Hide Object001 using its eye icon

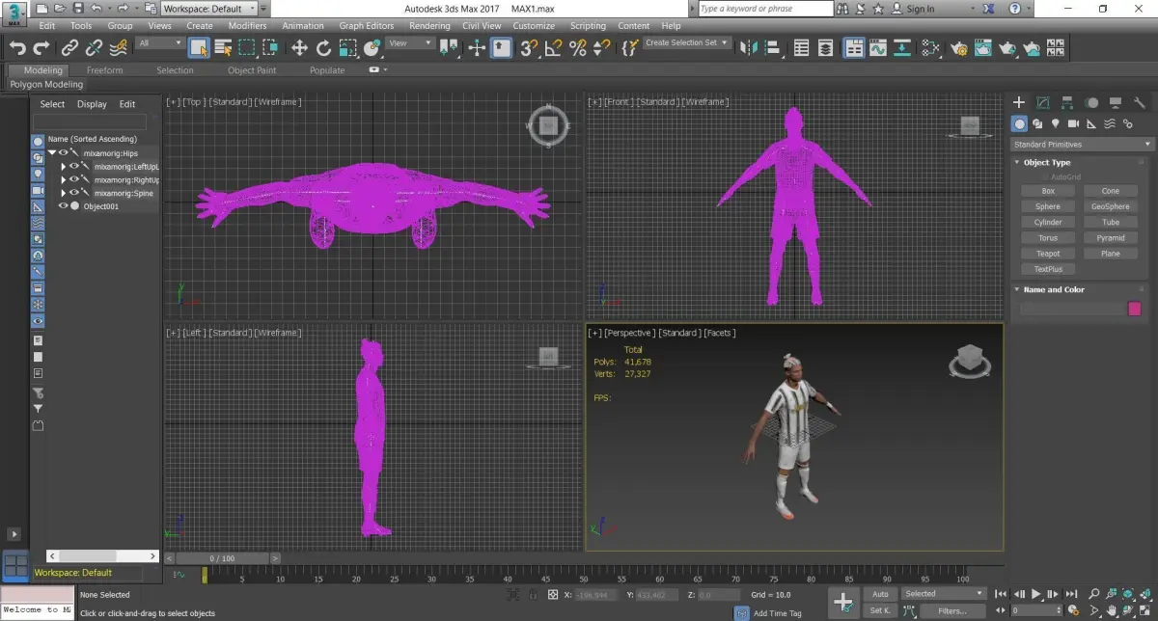click(x=64, y=206)
